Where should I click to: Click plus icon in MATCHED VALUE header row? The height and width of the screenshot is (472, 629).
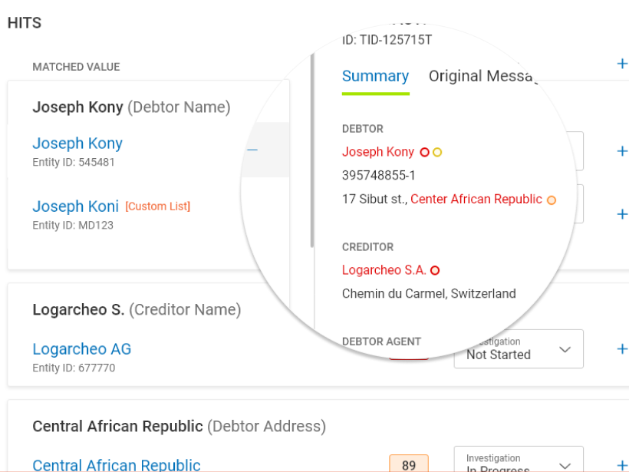click(x=622, y=64)
